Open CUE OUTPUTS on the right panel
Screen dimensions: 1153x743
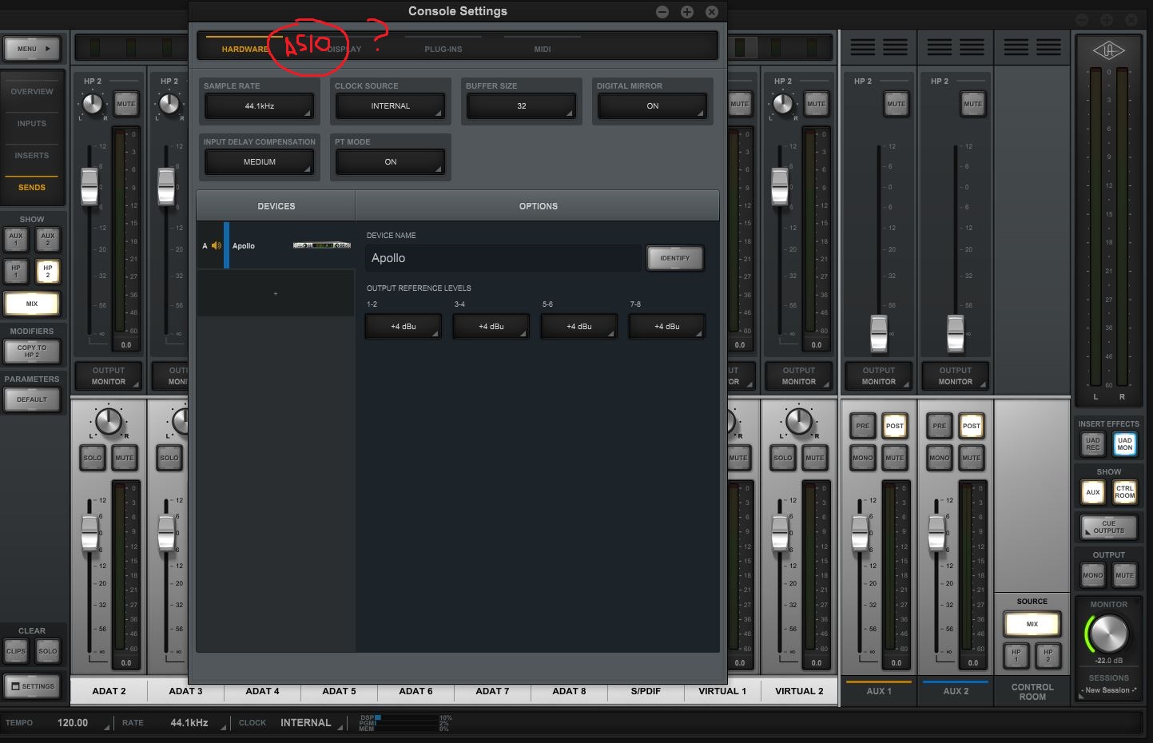(1109, 527)
